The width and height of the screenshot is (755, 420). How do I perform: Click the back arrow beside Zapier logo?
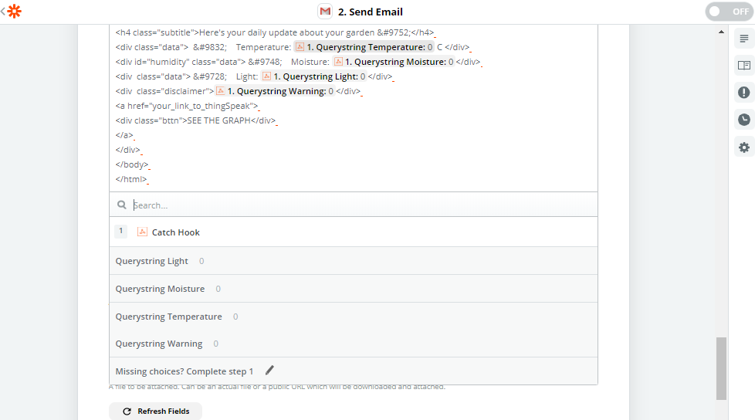(3, 12)
